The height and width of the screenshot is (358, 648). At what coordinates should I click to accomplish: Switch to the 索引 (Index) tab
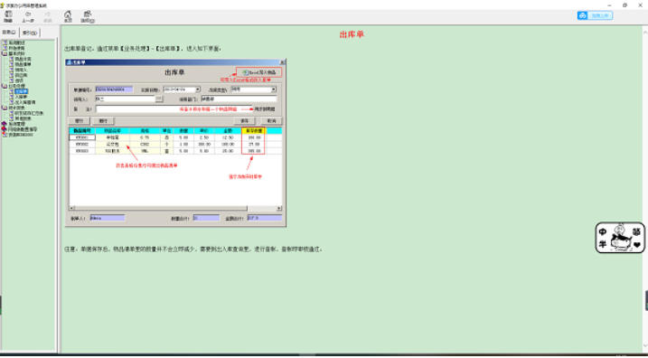(x=30, y=33)
